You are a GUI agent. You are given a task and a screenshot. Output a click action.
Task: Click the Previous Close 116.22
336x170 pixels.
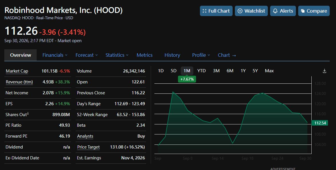pyautogui.click(x=138, y=93)
